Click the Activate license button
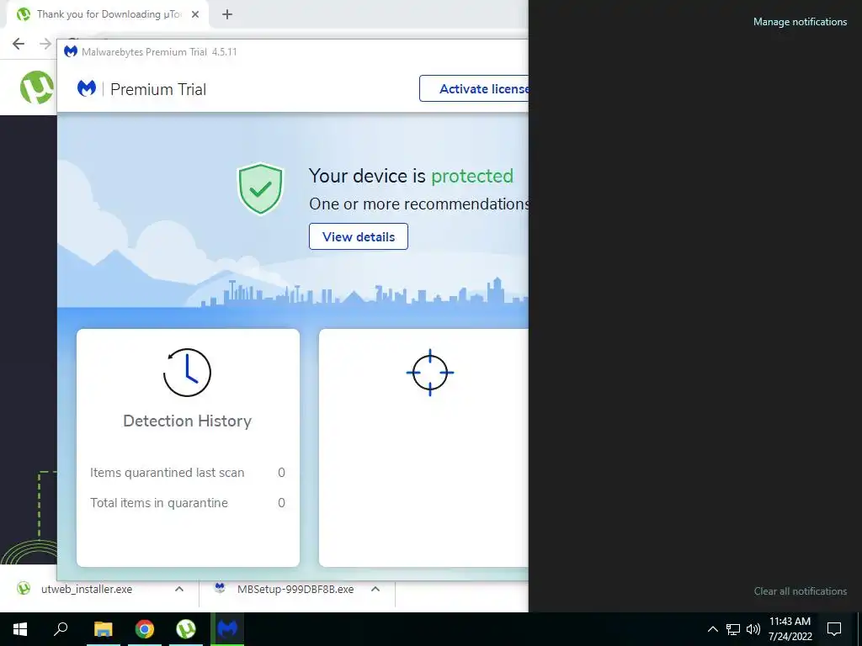This screenshot has width=862, height=646. click(474, 88)
